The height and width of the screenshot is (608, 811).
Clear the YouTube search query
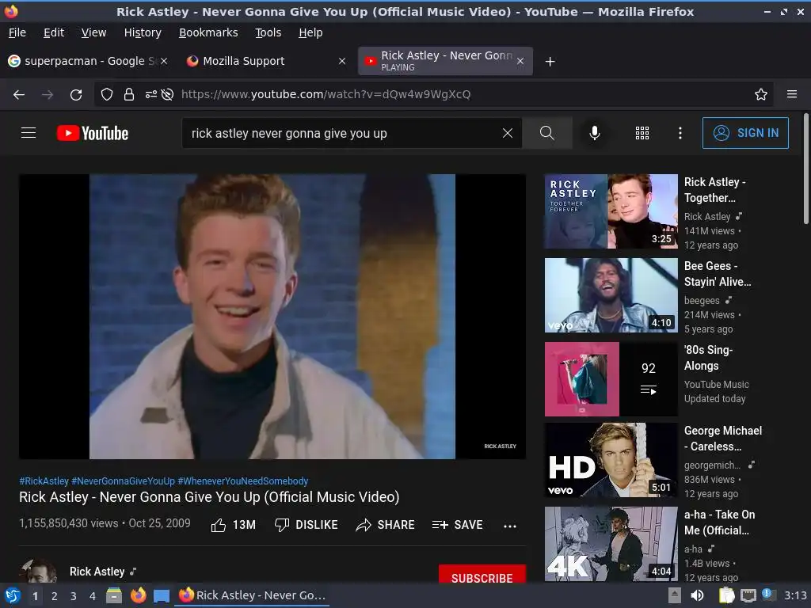pyautogui.click(x=508, y=133)
